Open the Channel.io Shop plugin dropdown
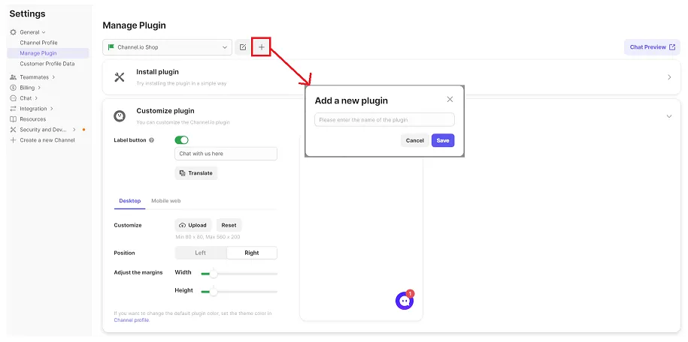 (x=167, y=47)
